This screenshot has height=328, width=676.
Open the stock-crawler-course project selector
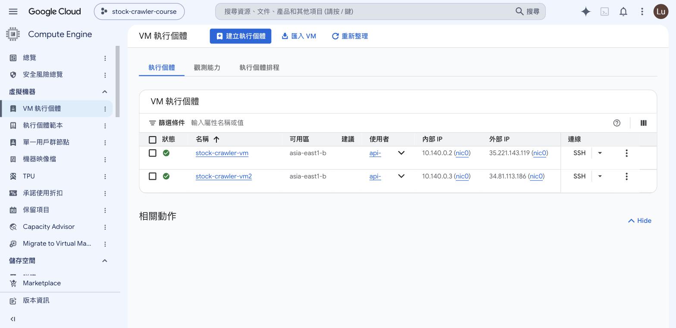(139, 12)
